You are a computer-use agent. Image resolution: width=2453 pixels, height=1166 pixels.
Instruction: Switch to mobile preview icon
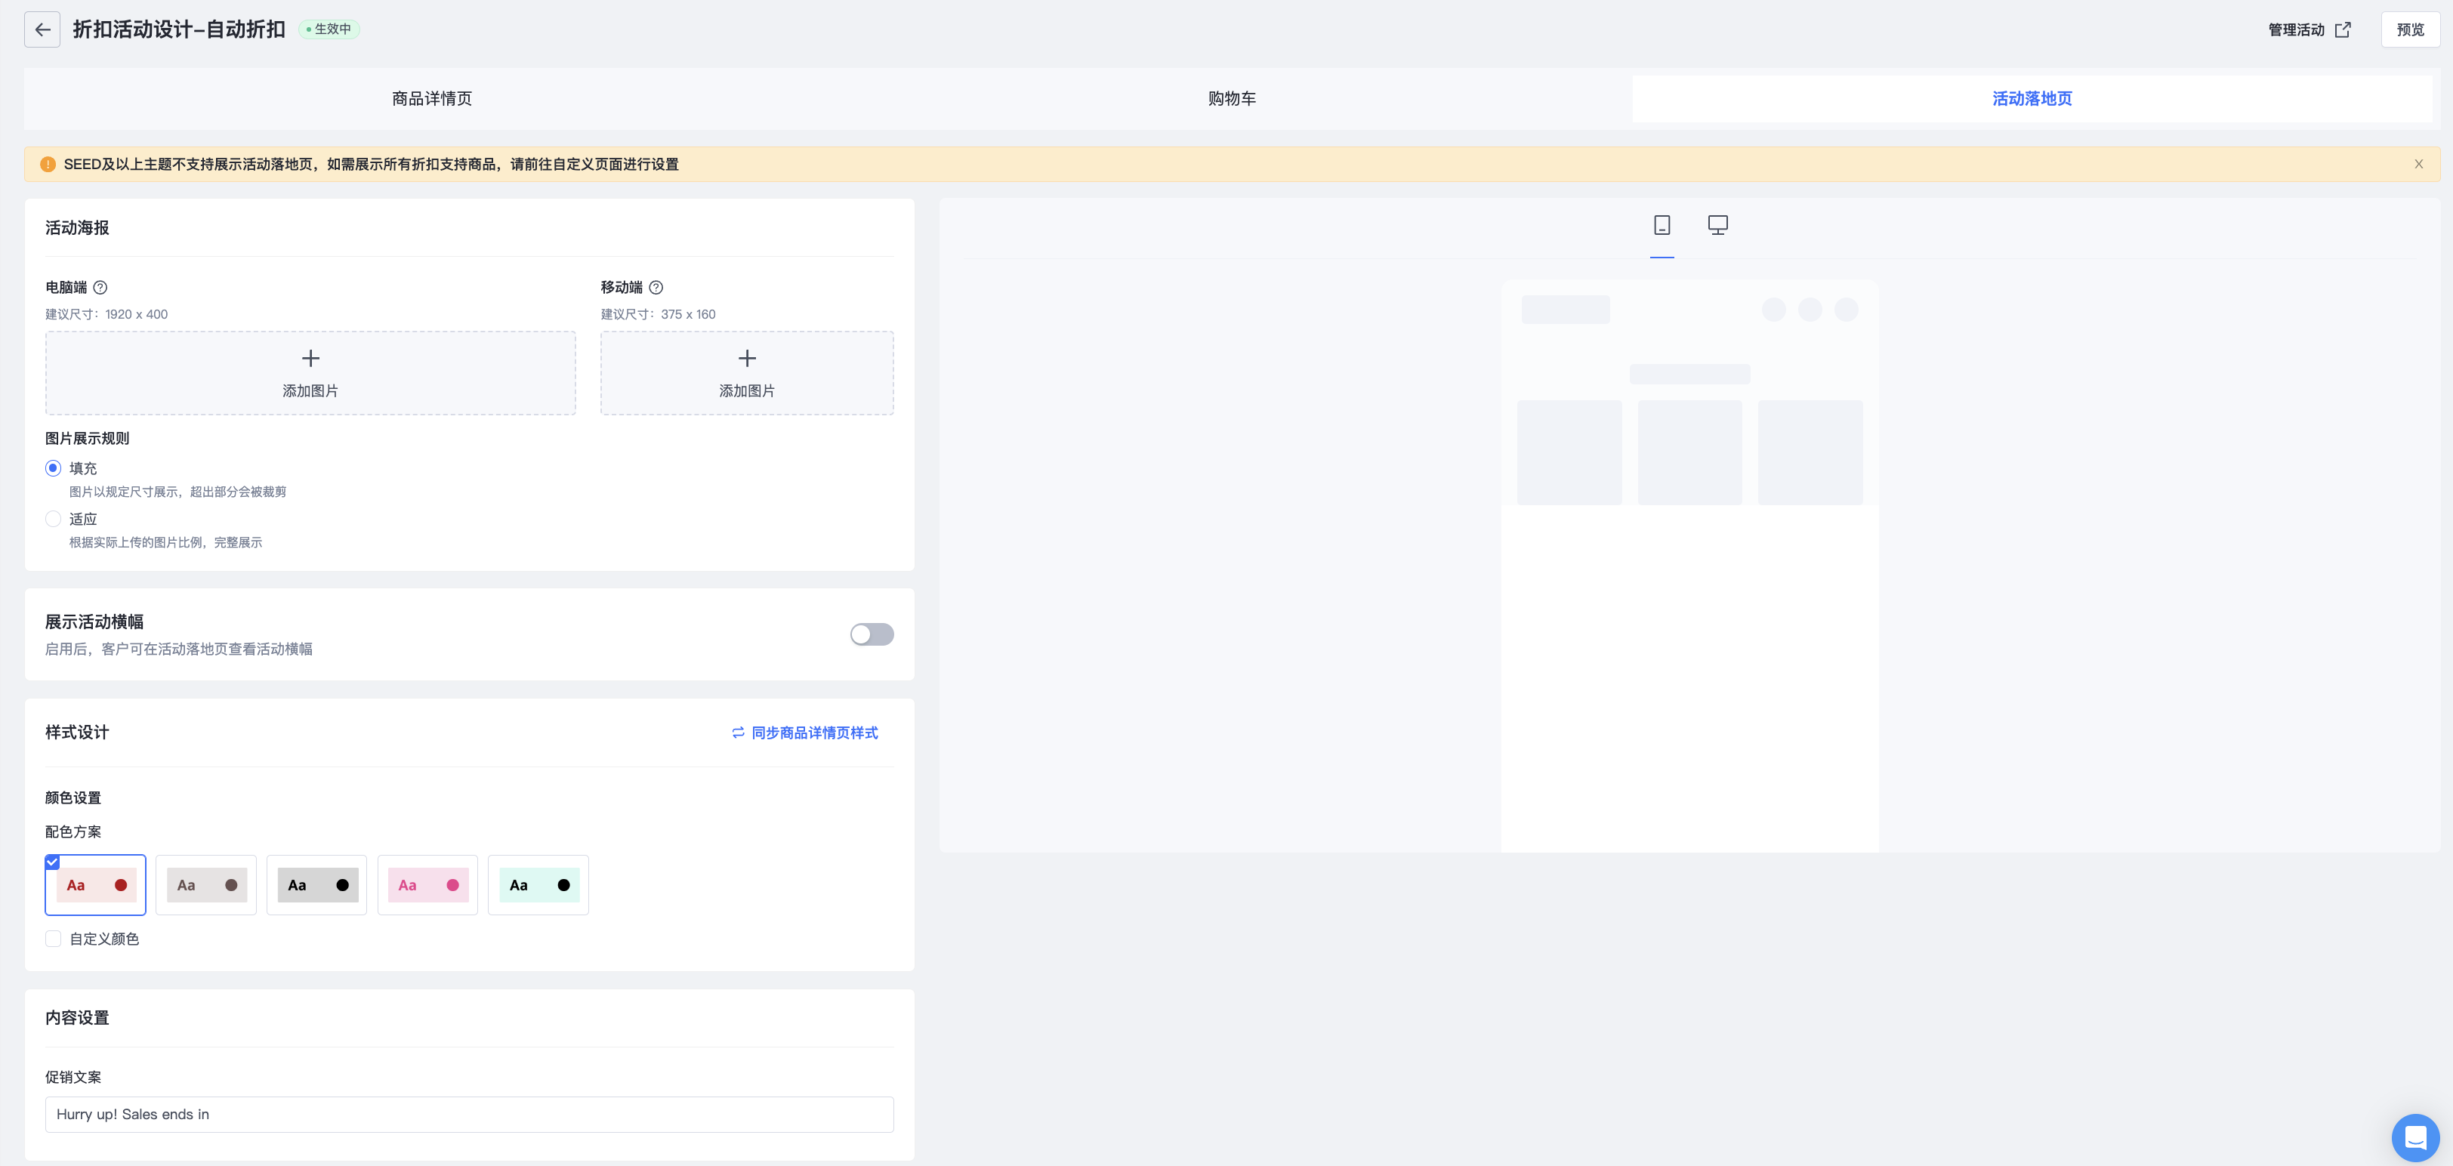pyautogui.click(x=1662, y=226)
